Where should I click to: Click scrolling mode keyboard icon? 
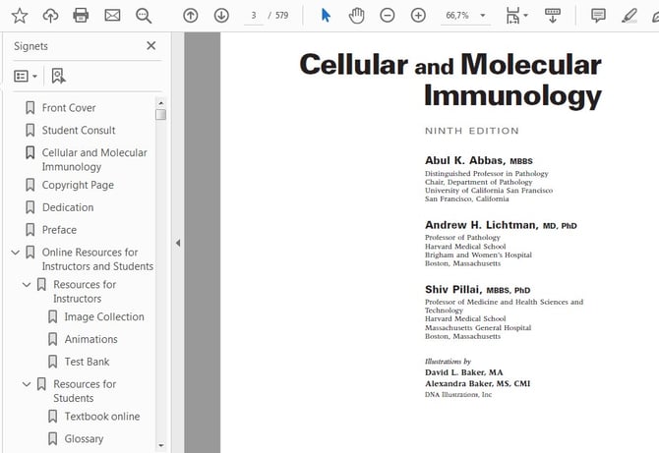(x=553, y=16)
